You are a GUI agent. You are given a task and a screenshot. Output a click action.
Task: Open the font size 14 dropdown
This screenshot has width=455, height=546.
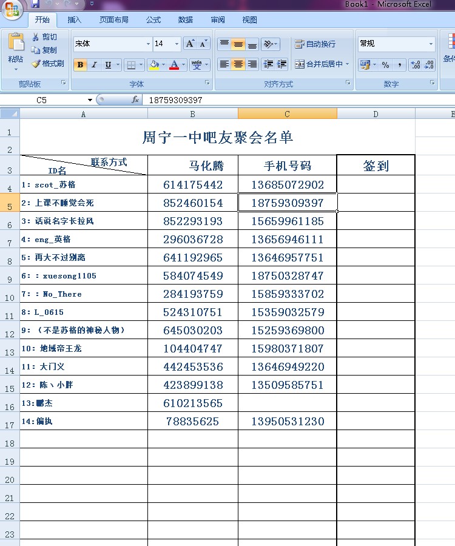[177, 44]
